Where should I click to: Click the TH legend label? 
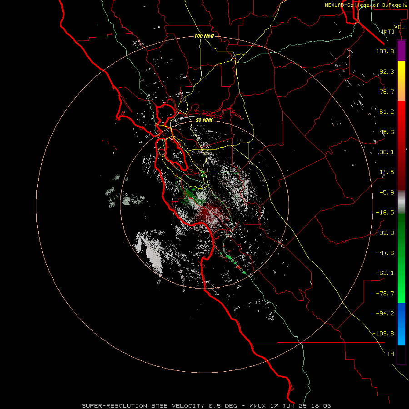(x=390, y=354)
